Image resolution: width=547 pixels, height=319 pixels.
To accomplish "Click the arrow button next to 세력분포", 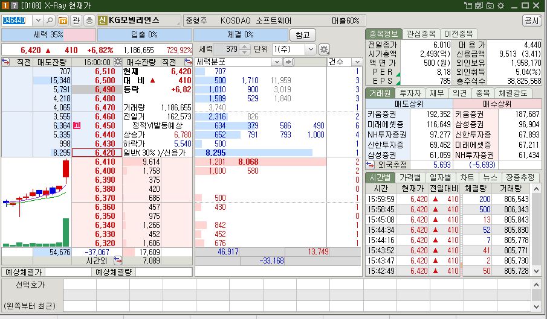I will 288,62.
